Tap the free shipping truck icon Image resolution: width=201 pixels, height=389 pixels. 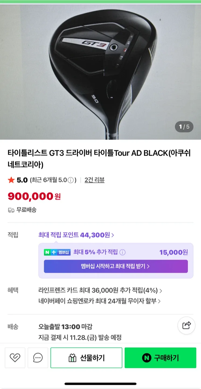(11, 210)
